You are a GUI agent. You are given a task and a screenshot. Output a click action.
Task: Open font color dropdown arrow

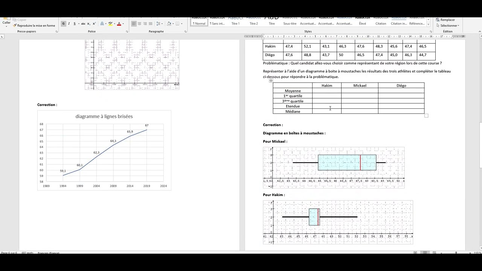coord(123,24)
